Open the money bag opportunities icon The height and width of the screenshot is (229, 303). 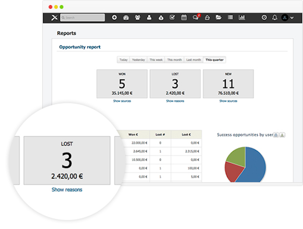pyautogui.click(x=161, y=18)
